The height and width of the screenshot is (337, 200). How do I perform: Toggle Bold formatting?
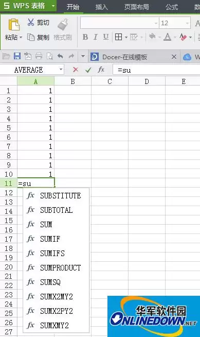(x=85, y=37)
